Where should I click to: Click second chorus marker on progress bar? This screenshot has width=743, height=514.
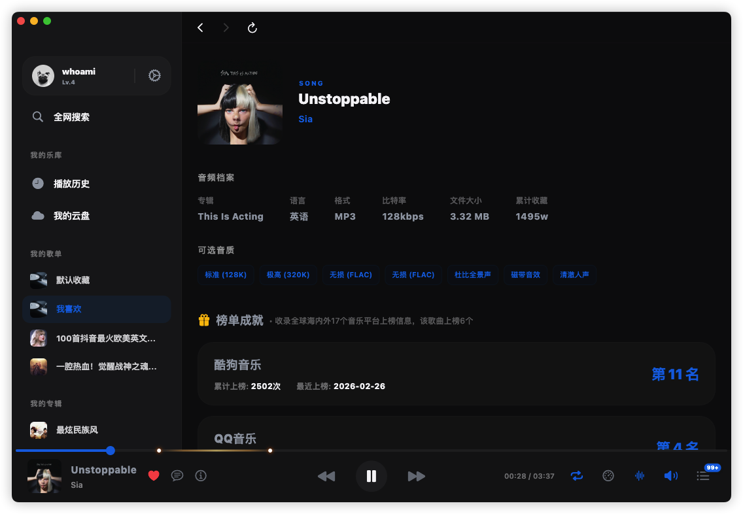pyautogui.click(x=270, y=451)
